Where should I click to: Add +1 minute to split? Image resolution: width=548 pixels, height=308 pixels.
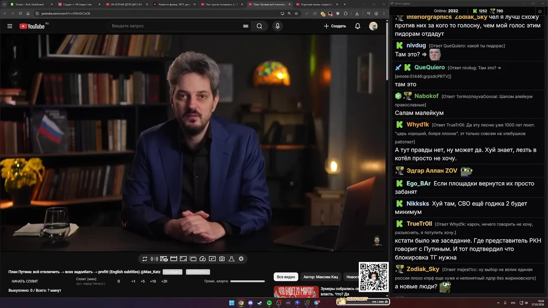coord(133,281)
